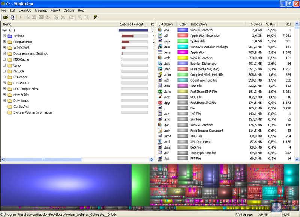Select the UDC Output Files folder

25,89
